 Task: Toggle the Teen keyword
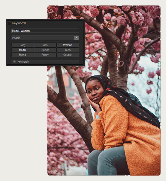(x=68, y=50)
